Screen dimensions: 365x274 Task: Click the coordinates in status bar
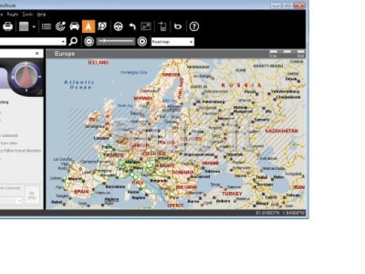coord(280,213)
